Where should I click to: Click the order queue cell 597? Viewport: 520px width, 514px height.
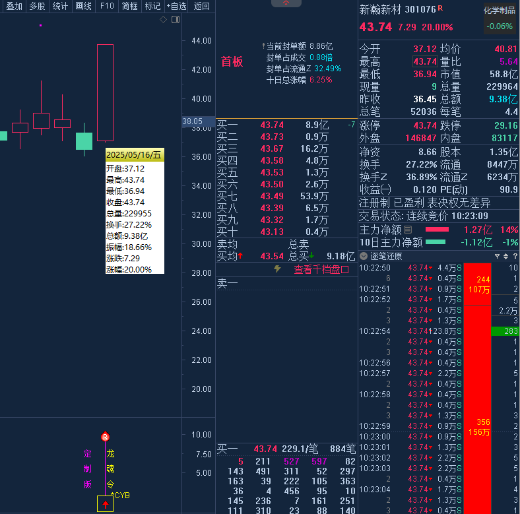click(x=319, y=461)
